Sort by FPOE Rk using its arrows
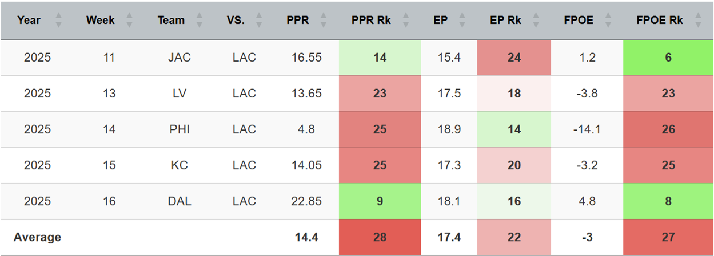The height and width of the screenshot is (256, 714). pyautogui.click(x=697, y=21)
